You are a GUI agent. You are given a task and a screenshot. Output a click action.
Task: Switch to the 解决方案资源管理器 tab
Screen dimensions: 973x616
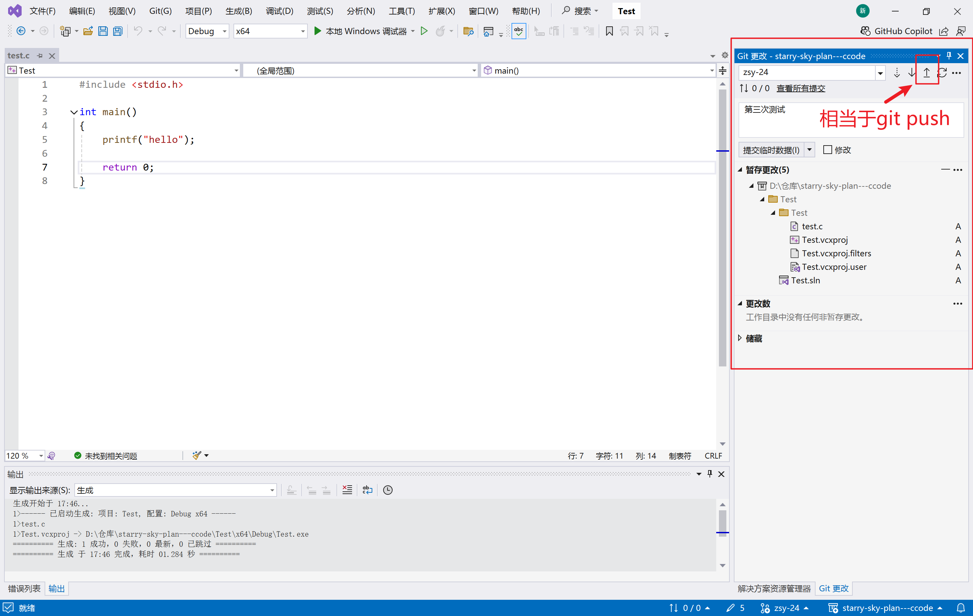click(x=774, y=589)
